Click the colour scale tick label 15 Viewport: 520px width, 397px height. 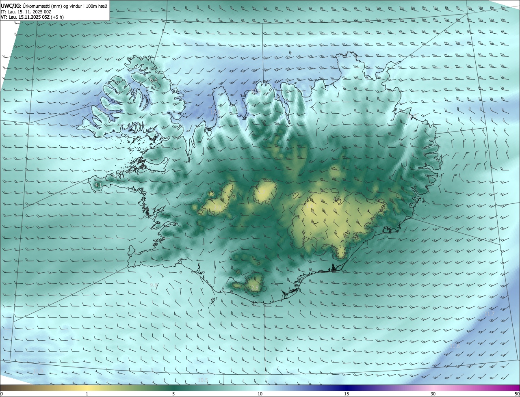coord(347,394)
